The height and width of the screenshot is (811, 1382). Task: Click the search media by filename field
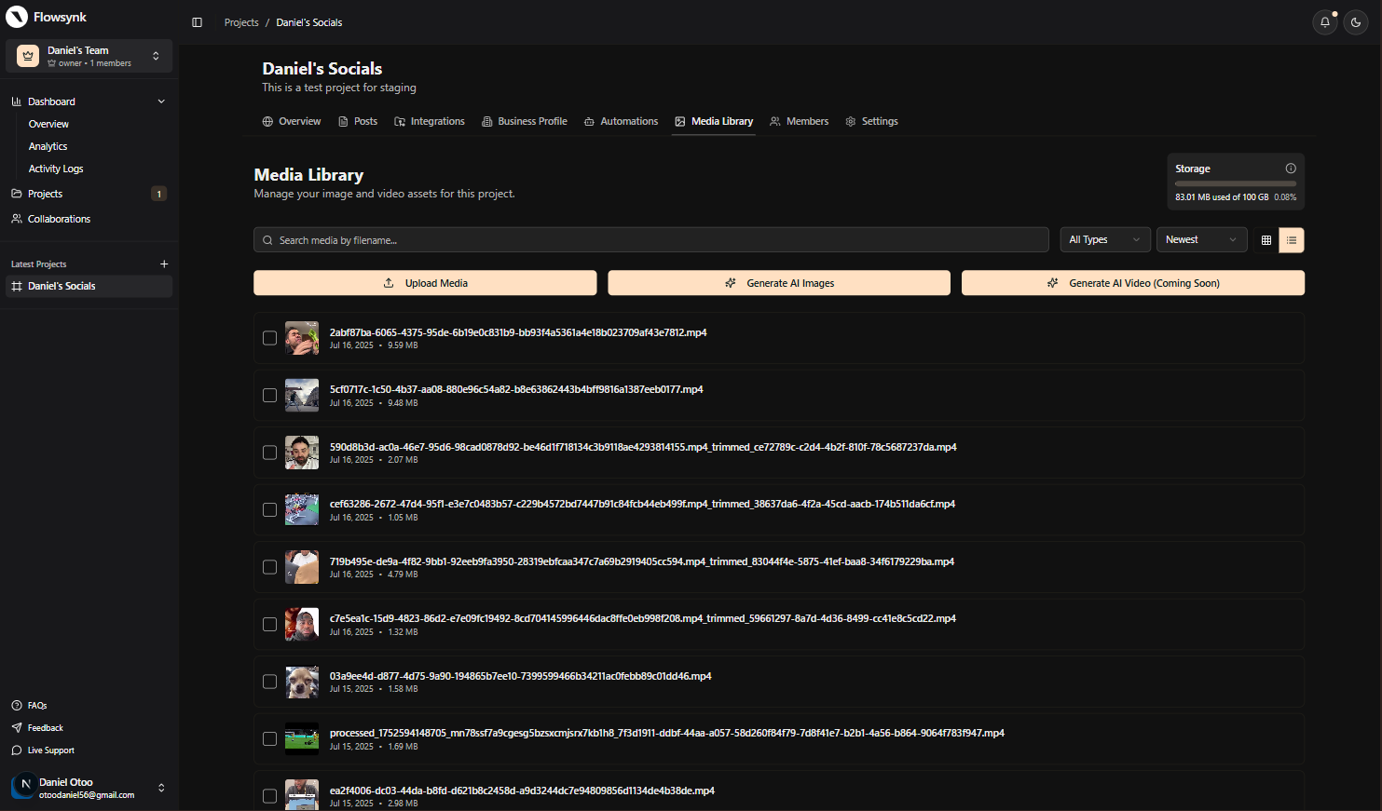coord(650,240)
